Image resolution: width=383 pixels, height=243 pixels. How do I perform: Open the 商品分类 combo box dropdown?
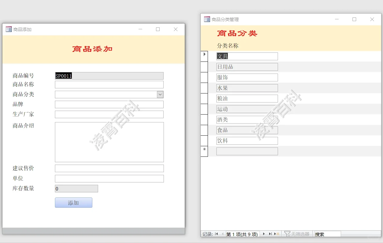coord(160,94)
